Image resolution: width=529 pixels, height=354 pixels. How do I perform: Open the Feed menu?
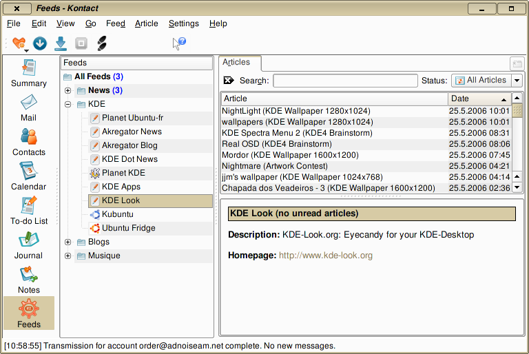tap(116, 23)
